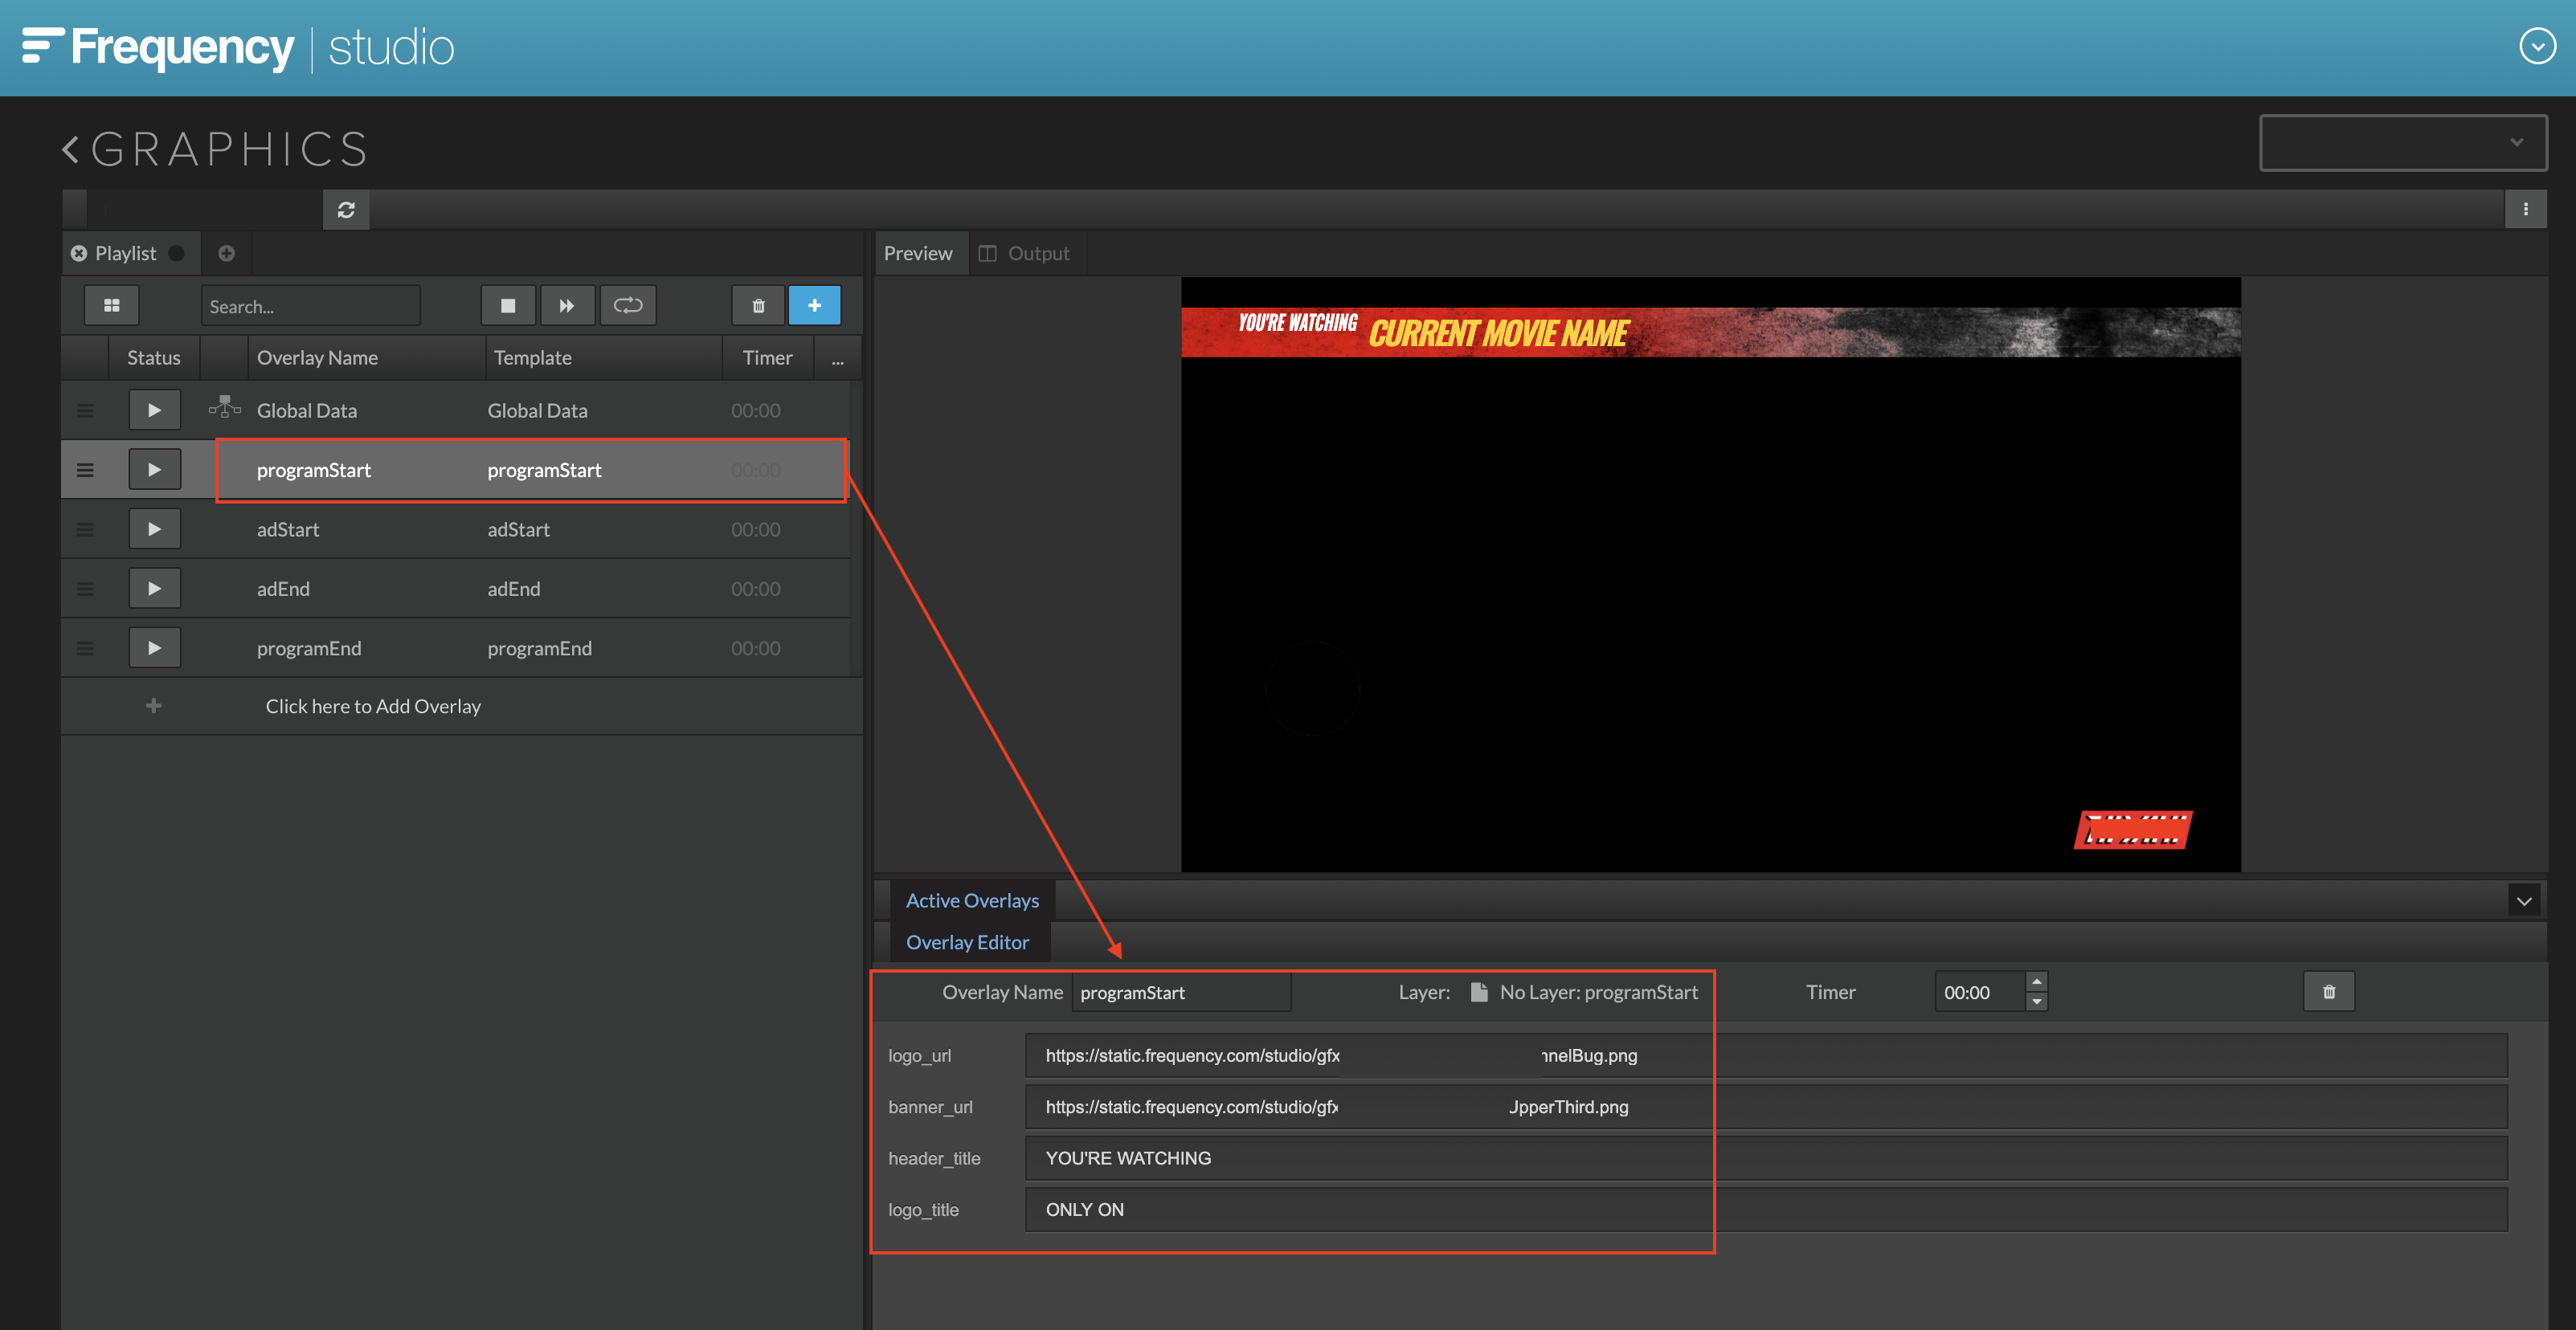Click the refresh icon in top bar
2576x1330 pixels.
[346, 210]
